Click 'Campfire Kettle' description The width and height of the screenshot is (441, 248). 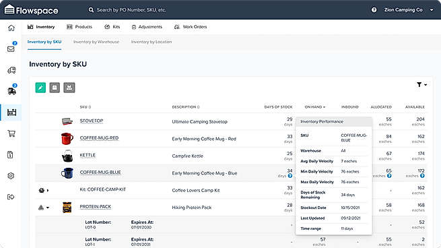tap(188, 156)
